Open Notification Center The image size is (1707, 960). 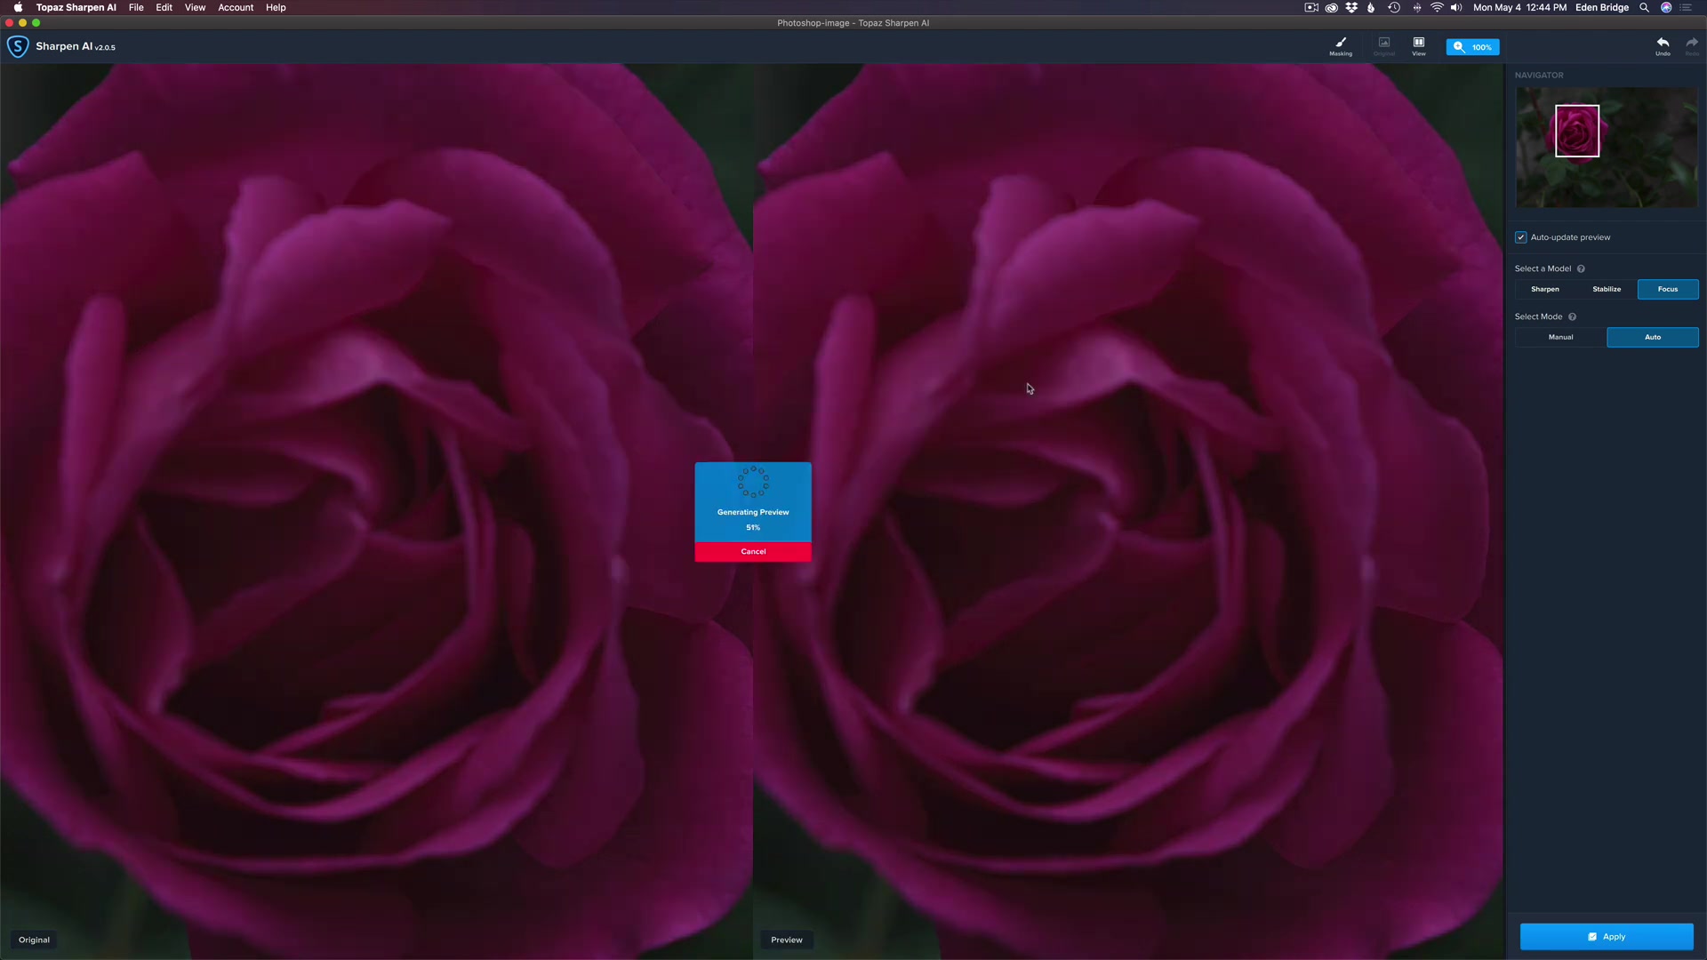click(x=1687, y=7)
